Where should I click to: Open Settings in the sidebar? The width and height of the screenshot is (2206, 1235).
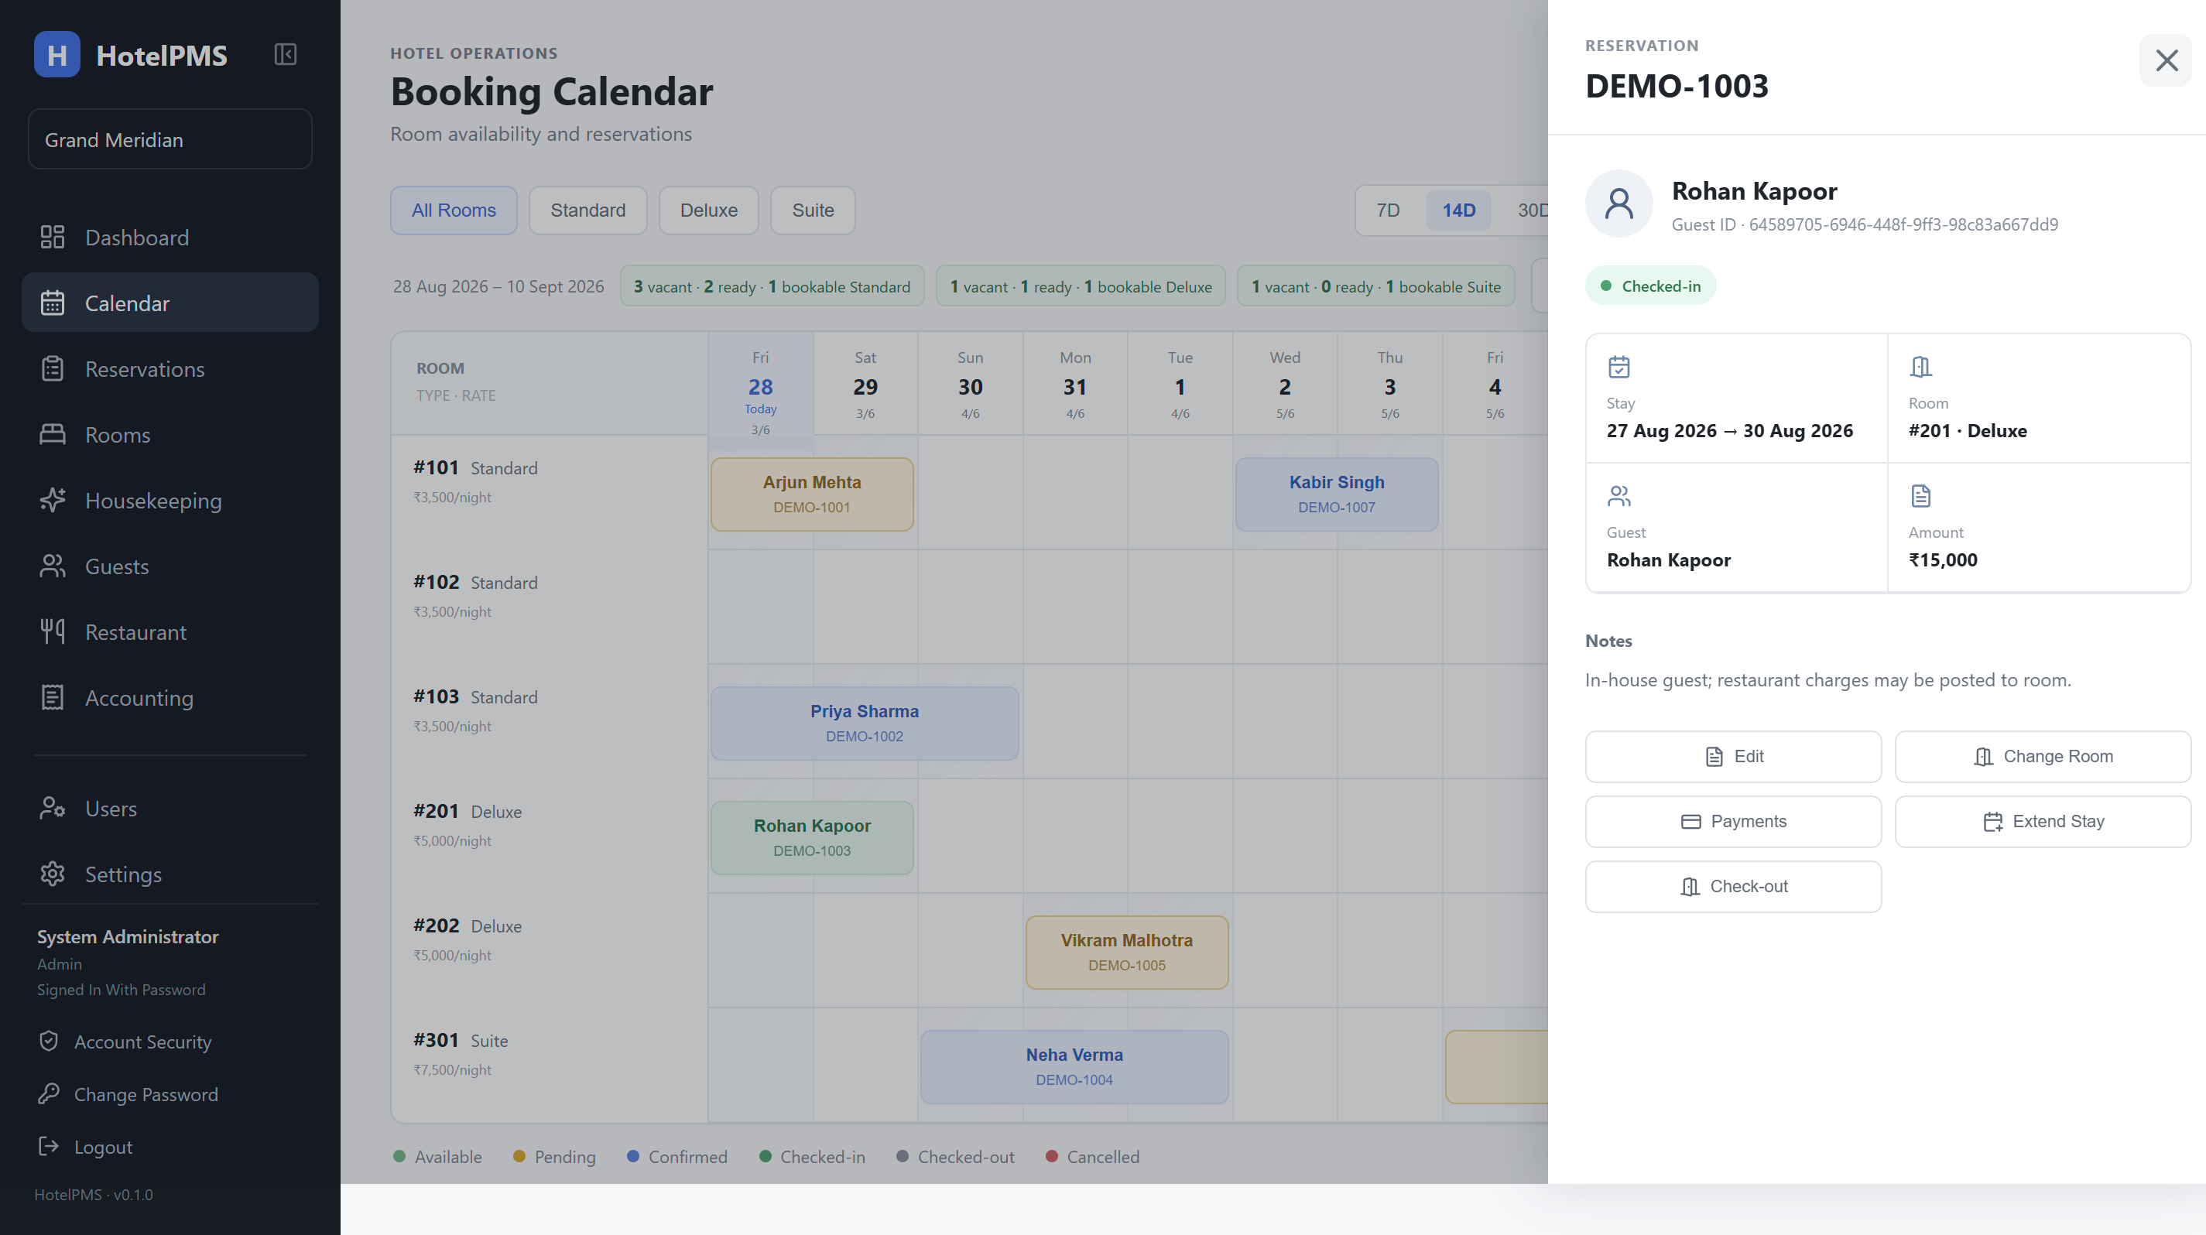(x=170, y=874)
